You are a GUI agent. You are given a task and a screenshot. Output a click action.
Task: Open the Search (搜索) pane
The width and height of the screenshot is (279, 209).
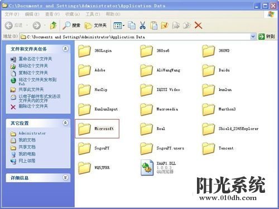coord(71,25)
